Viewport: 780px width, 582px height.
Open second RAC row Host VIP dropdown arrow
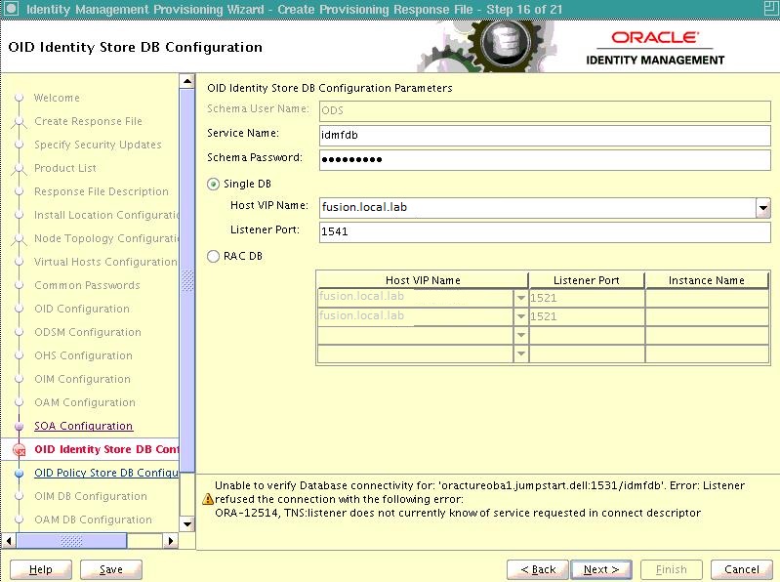(521, 316)
